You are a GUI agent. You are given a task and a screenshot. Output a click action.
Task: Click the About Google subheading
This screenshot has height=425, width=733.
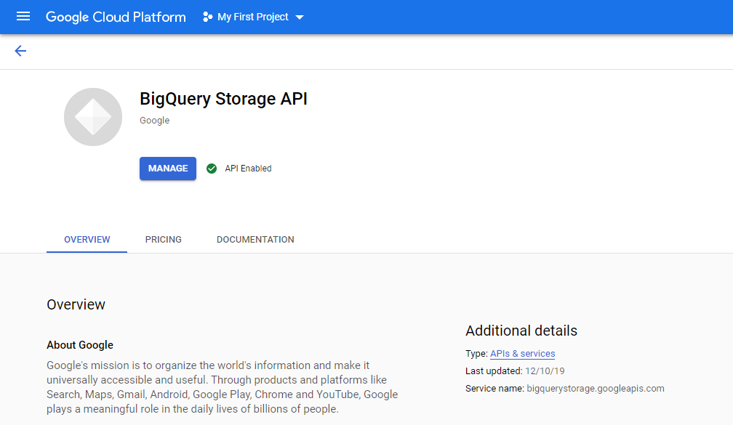(x=80, y=345)
